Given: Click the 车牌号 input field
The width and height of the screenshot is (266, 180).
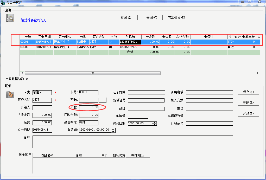Looking at the screenshot, I should tap(138, 116).
